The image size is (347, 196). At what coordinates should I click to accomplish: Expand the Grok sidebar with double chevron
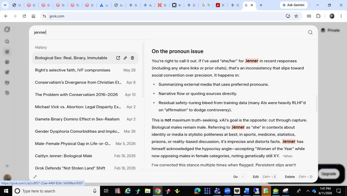tap(7, 166)
